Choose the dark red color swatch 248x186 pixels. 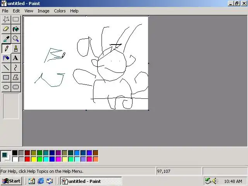[x=28, y=153]
